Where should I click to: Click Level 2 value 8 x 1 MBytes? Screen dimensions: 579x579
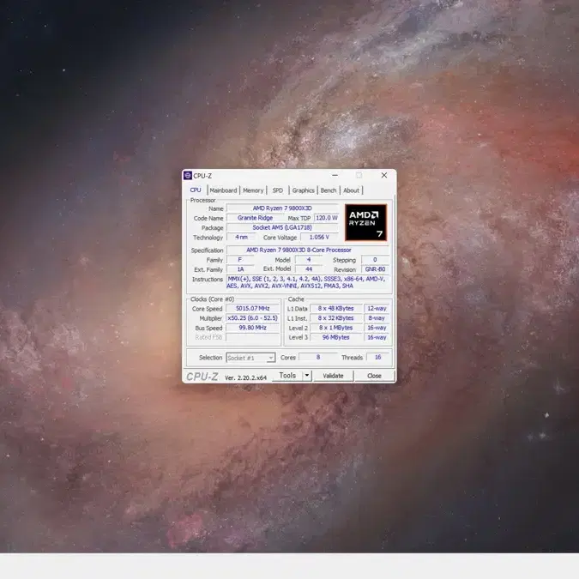pos(335,328)
